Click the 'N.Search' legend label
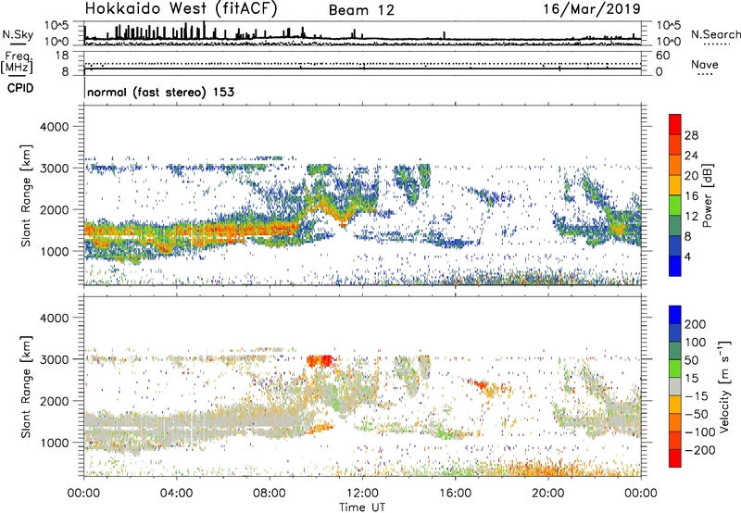741x513 pixels. [716, 34]
